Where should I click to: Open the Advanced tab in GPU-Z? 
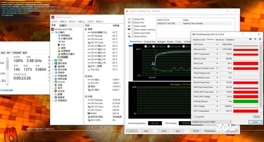pos(219,40)
